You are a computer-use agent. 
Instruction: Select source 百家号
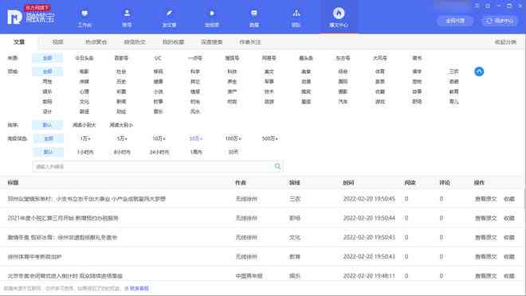[x=121, y=58]
